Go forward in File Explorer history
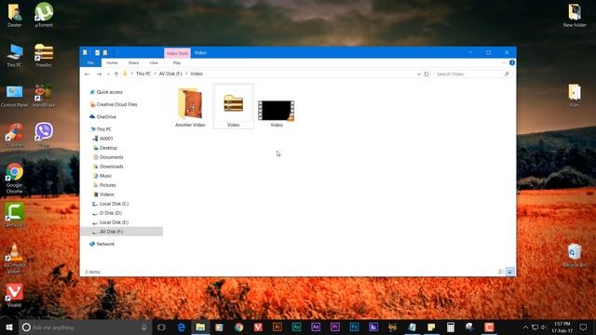The image size is (596, 335). 99,74
